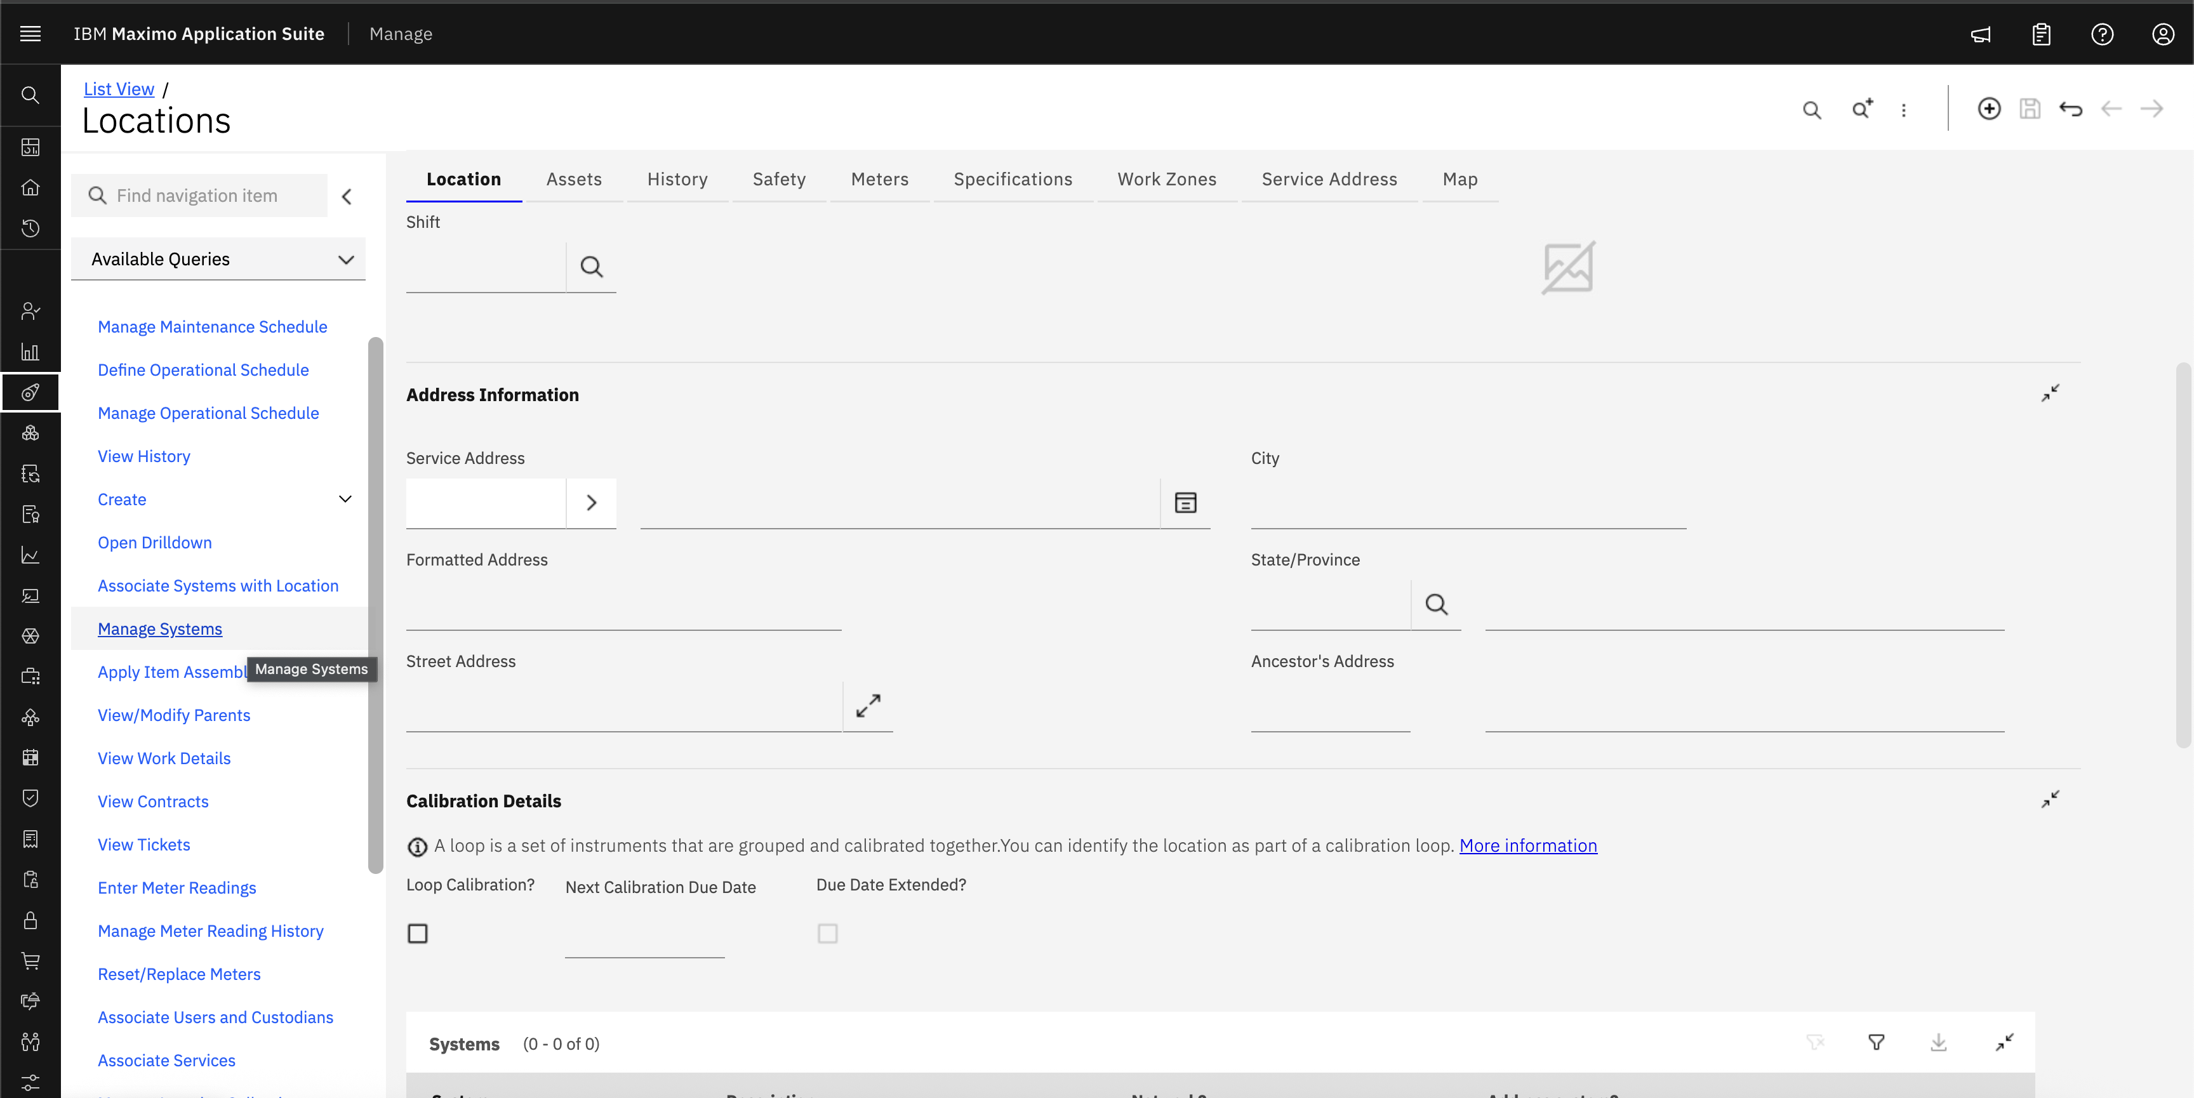The image size is (2194, 1098).
Task: Open the help question mark icon
Action: 2102,34
